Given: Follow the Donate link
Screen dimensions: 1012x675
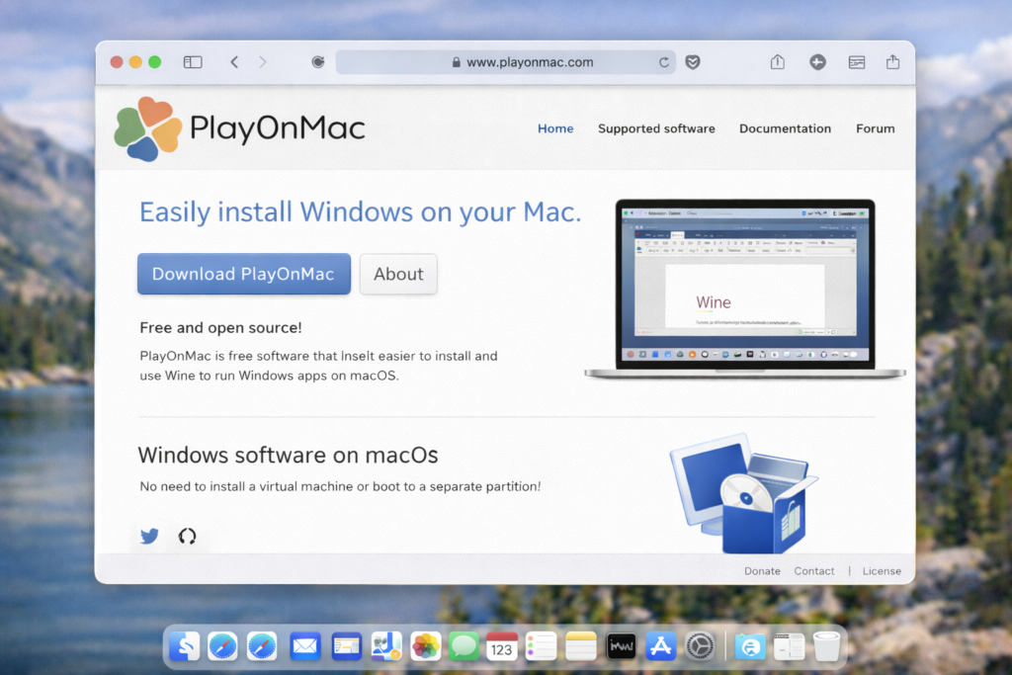Looking at the screenshot, I should tap(762, 570).
